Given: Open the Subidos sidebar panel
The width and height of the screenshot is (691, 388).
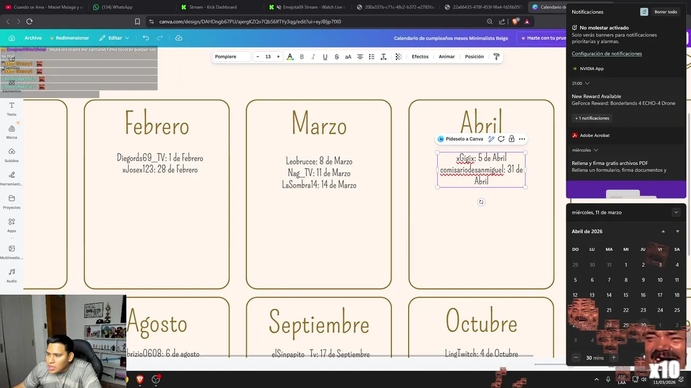Looking at the screenshot, I should [x=11, y=155].
